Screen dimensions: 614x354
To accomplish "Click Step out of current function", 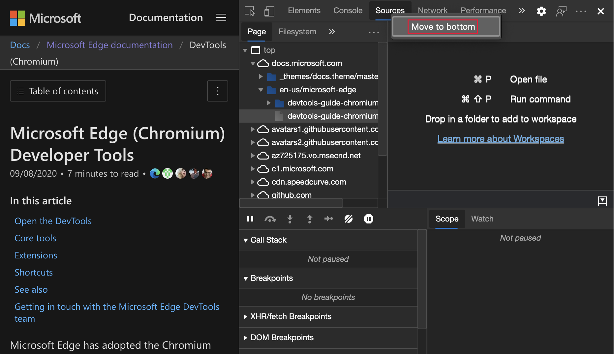I will click(309, 219).
